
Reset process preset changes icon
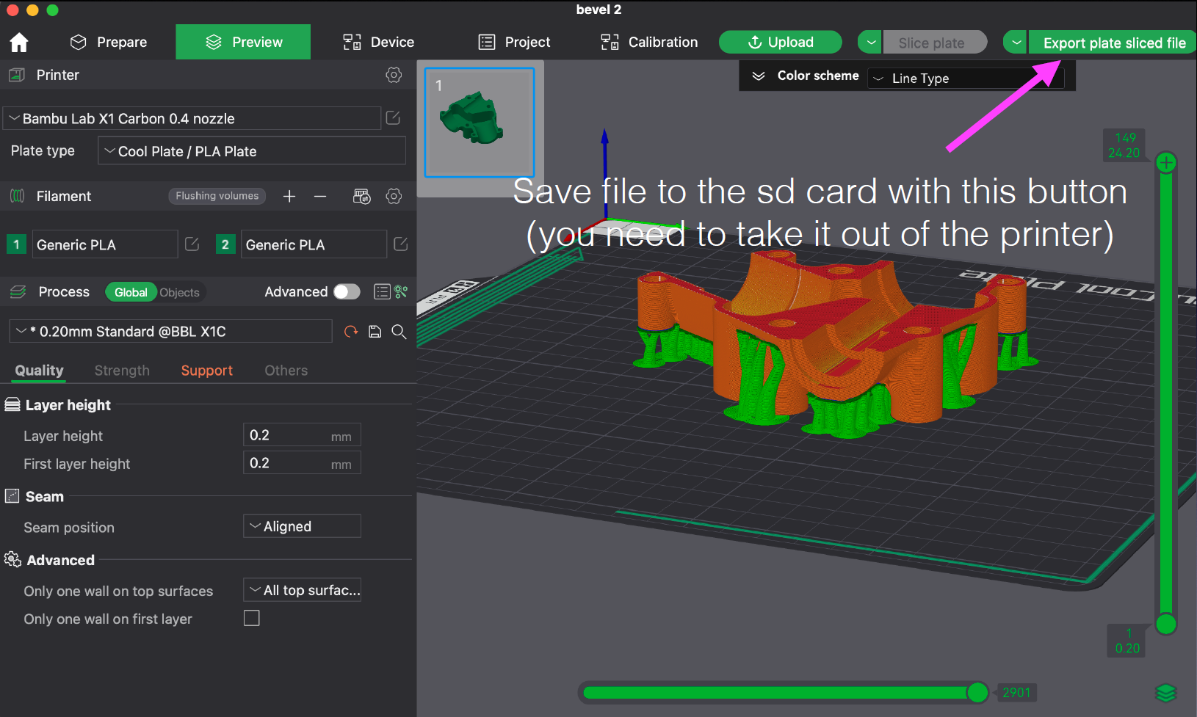tap(351, 332)
